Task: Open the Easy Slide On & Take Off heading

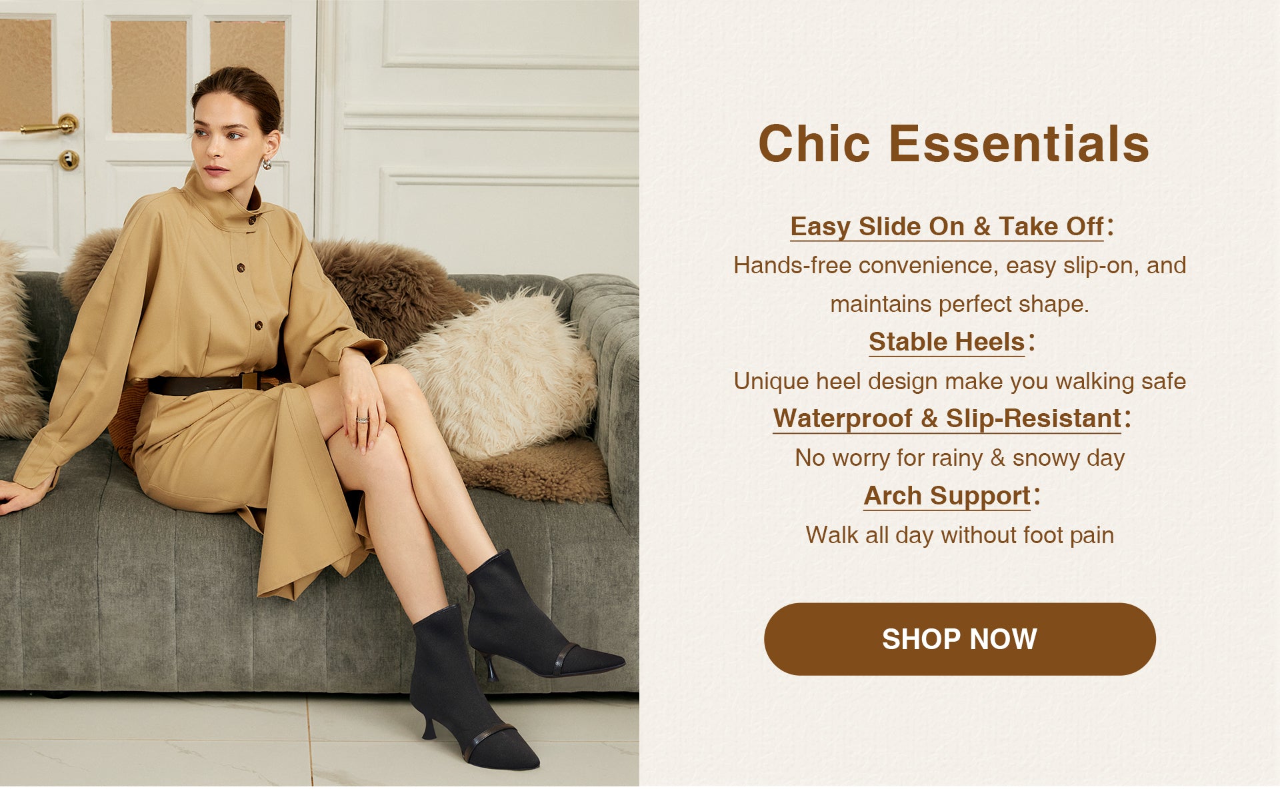Action: click(x=947, y=227)
